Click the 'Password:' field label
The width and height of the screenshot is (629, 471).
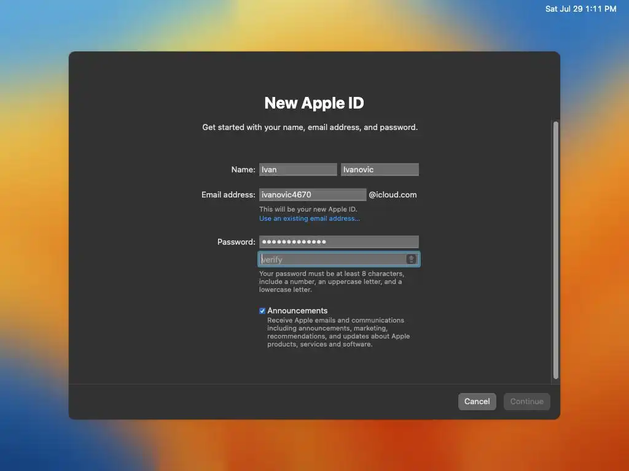click(236, 242)
